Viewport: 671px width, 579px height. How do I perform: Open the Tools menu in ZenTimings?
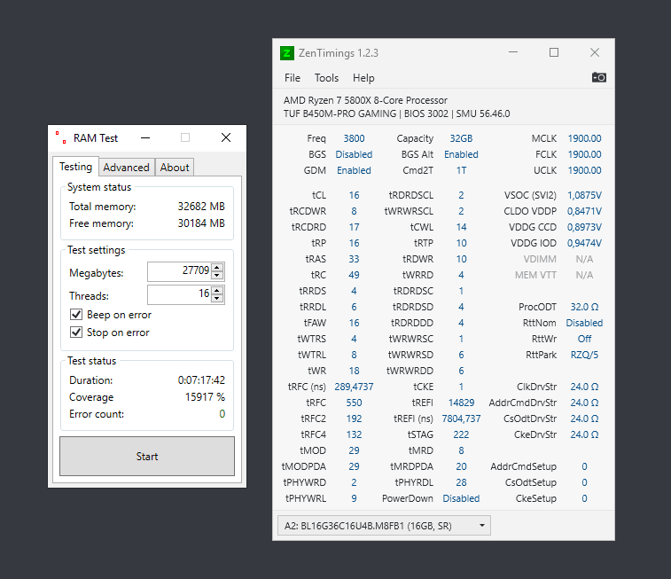[326, 78]
